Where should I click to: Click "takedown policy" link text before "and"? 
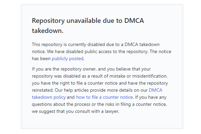[49, 97]
